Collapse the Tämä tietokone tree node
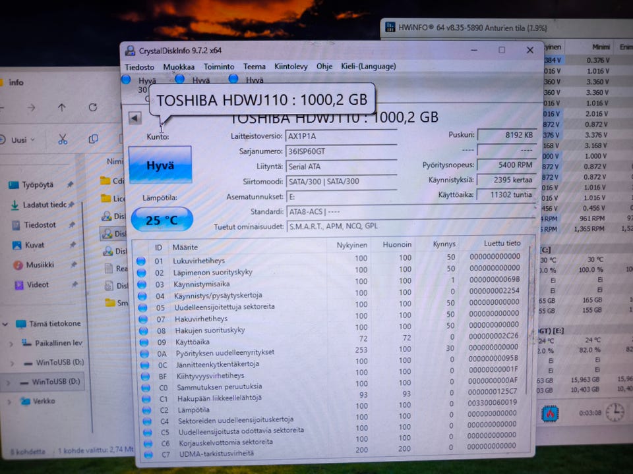 tap(6, 324)
